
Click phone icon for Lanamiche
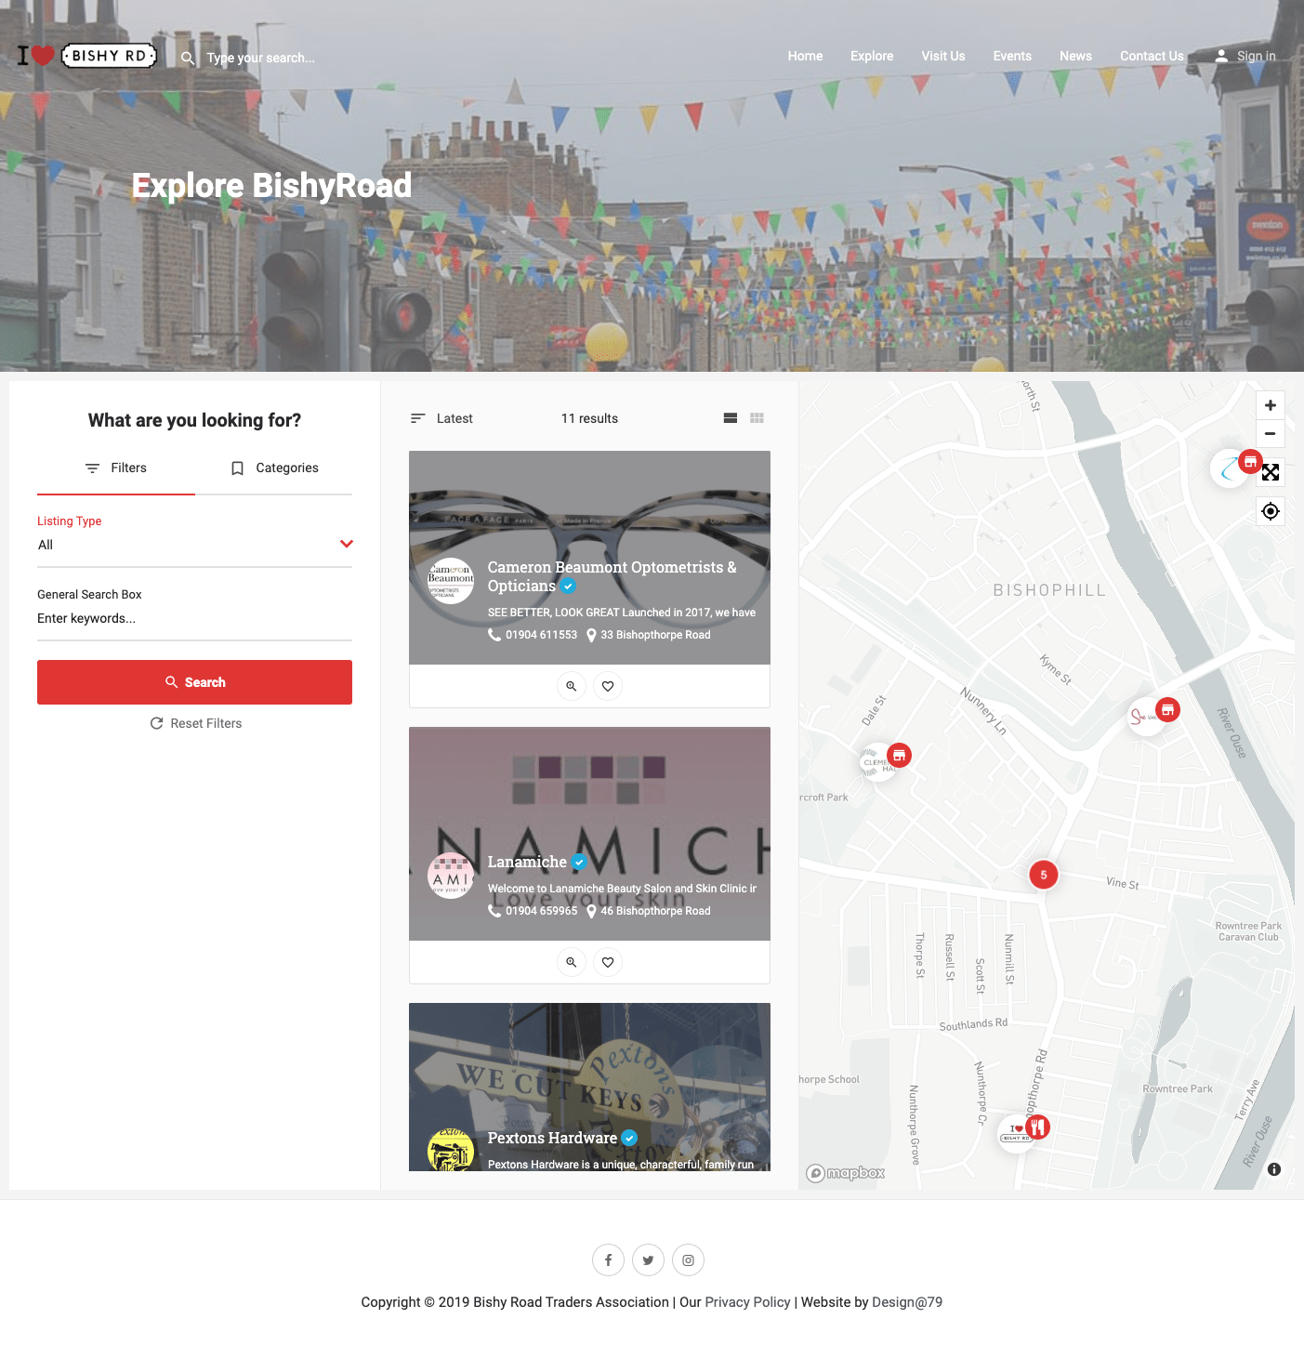click(x=494, y=911)
